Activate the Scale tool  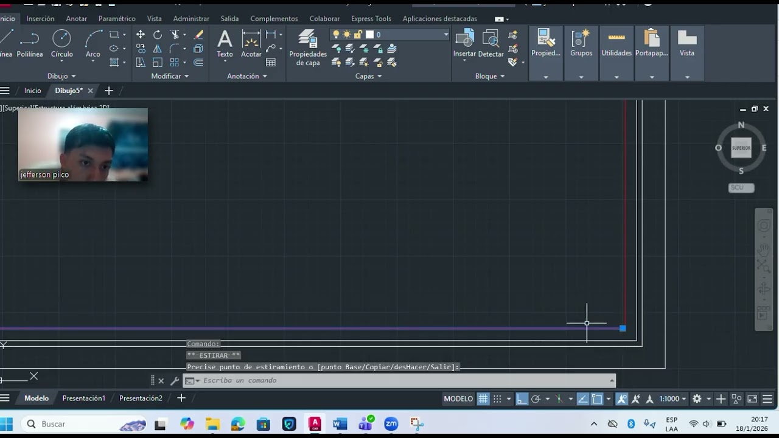(x=158, y=63)
